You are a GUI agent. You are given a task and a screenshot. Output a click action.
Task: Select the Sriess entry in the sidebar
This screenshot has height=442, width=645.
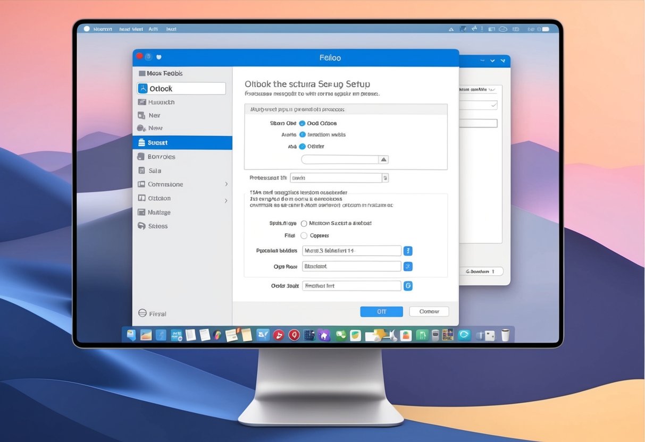click(x=157, y=226)
